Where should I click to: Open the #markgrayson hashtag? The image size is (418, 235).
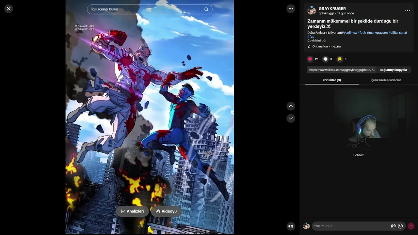[377, 33]
